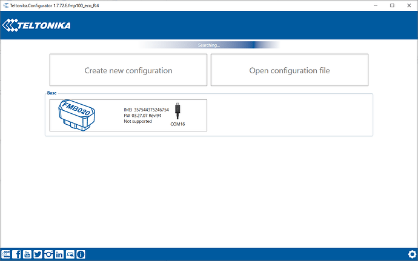The image size is (418, 261).
Task: Click Open configuration file
Action: 290,70
